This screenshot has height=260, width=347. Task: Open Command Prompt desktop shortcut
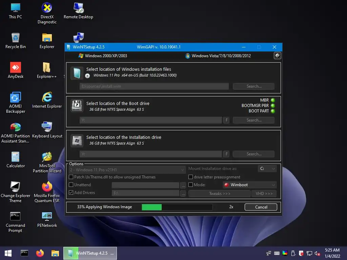tap(15, 222)
